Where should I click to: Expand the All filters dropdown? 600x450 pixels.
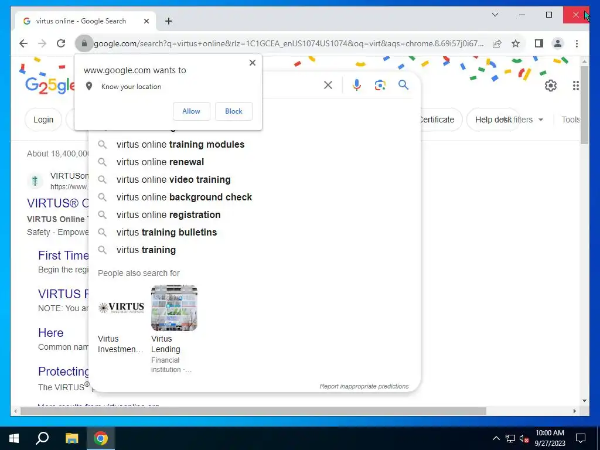523,120
